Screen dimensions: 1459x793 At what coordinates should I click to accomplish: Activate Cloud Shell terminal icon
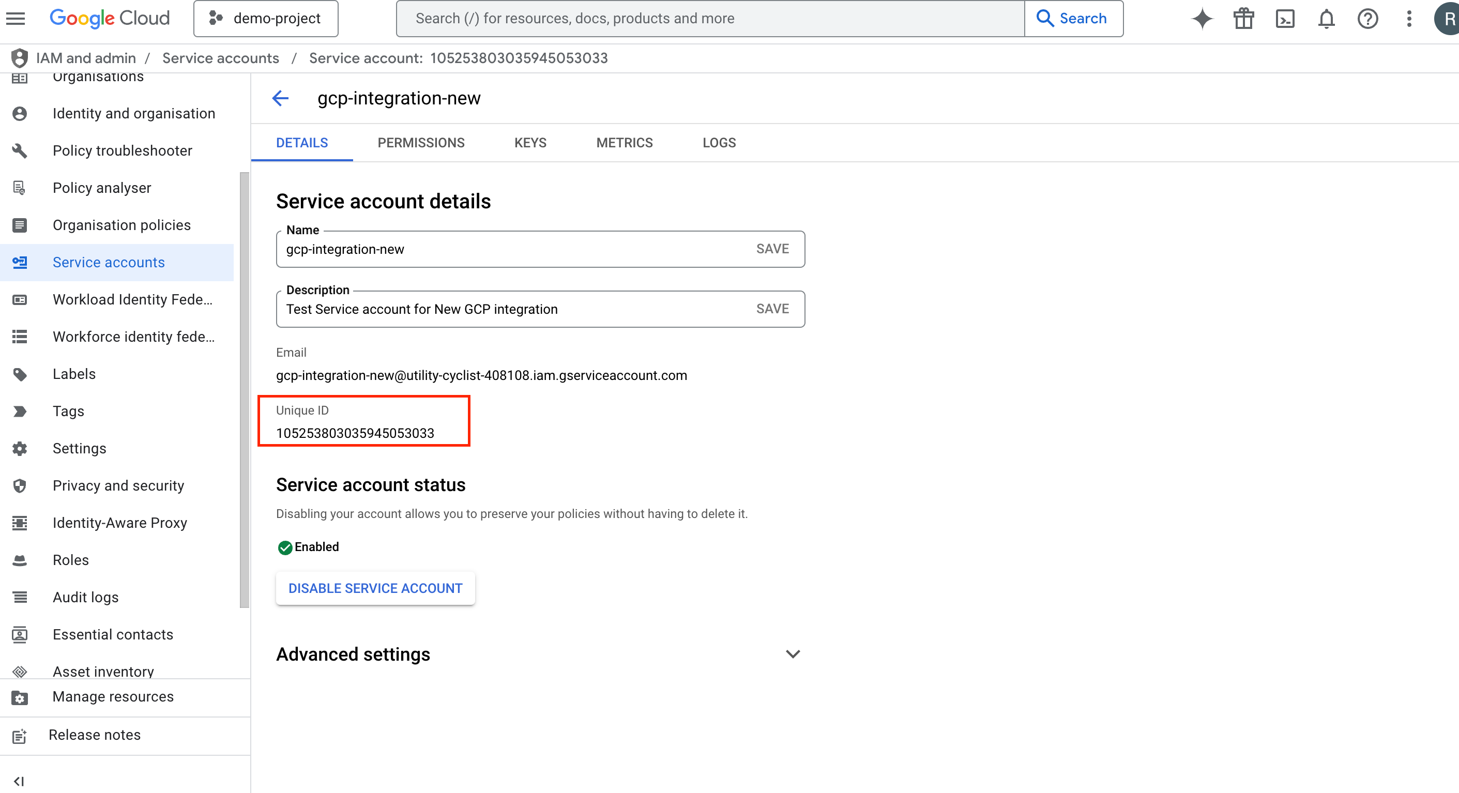coord(1285,19)
